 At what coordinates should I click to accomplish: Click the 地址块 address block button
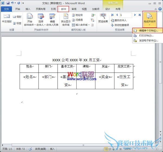pos(77,15)
